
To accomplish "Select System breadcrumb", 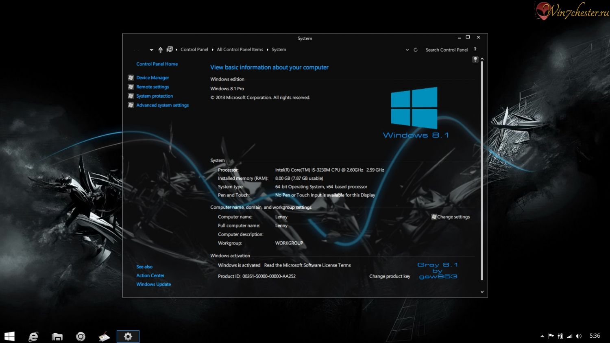I will click(x=279, y=50).
